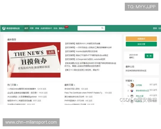
Task: Click the 2023-03-08 date text
Action: point(133,55)
